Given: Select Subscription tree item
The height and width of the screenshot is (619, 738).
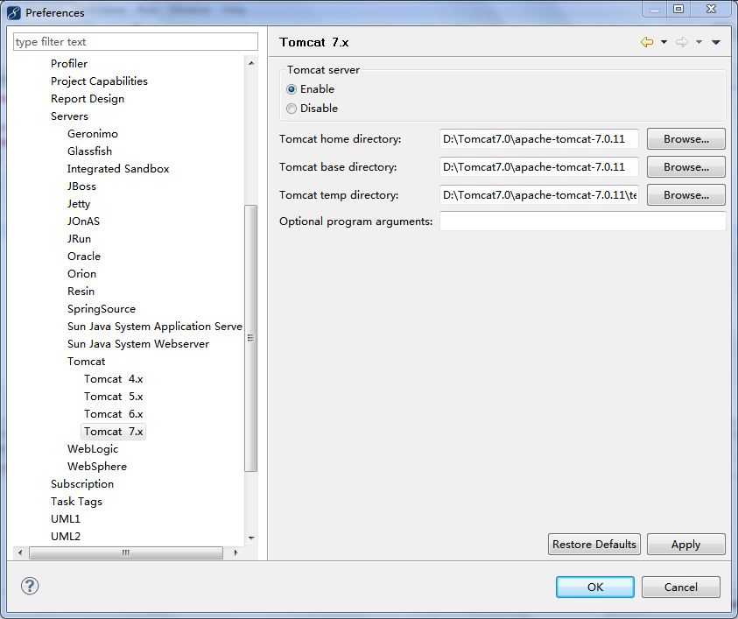Looking at the screenshot, I should (x=82, y=484).
